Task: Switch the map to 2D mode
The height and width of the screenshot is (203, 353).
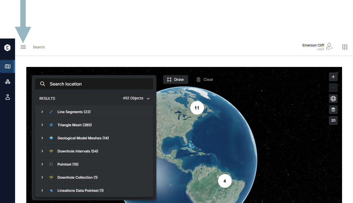Action: pyautogui.click(x=333, y=120)
